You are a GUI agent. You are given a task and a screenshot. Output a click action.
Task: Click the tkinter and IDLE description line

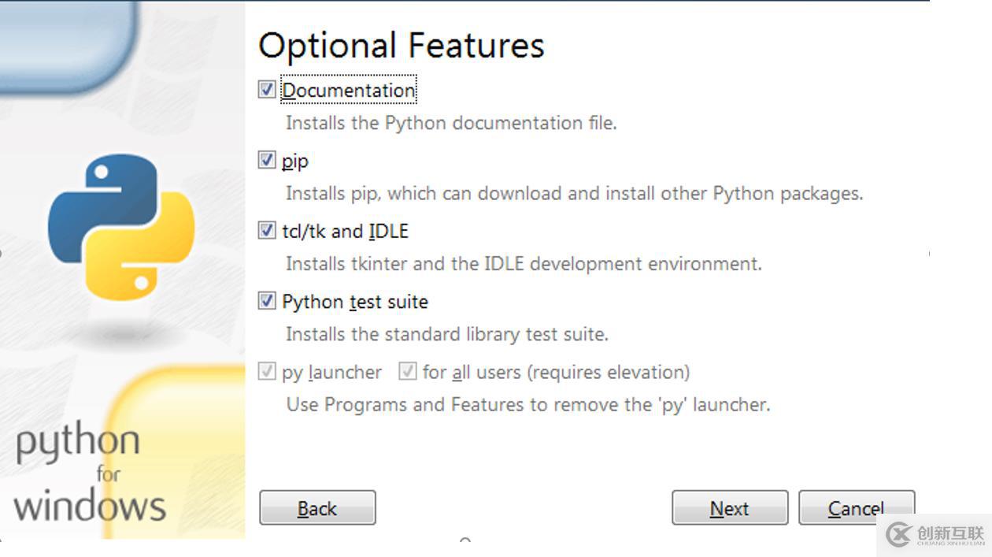524,264
